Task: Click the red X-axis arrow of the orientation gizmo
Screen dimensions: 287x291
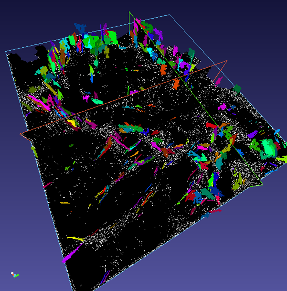Action: click(13, 274)
